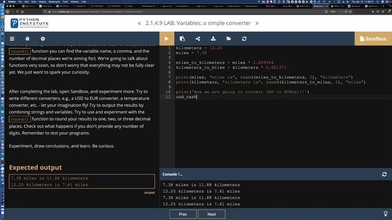Viewport: 392px width, 220px height.
Task: Click code line 7 print(miles...) statement
Action: pyautogui.click(x=264, y=78)
